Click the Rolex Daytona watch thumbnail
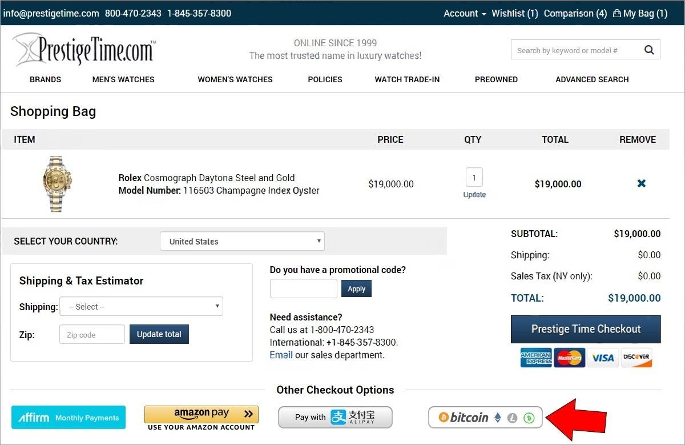Viewport: 685px width, 445px height. pos(57,184)
